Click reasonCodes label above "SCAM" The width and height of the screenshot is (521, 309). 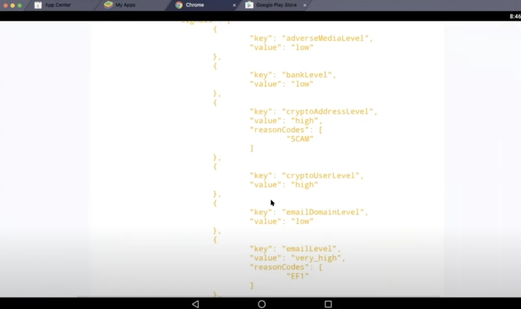[279, 130]
